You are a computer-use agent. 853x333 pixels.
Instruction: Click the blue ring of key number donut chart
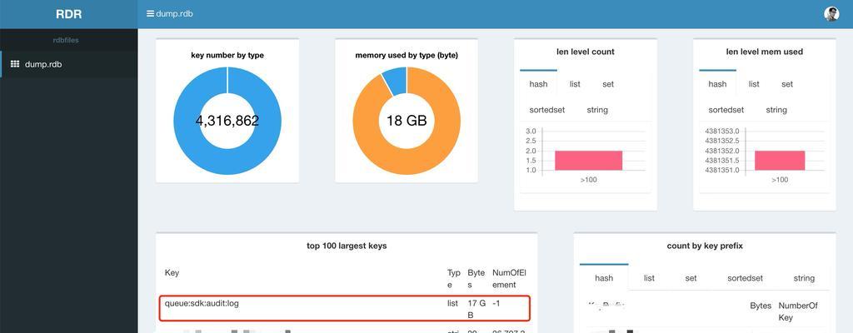[187, 121]
